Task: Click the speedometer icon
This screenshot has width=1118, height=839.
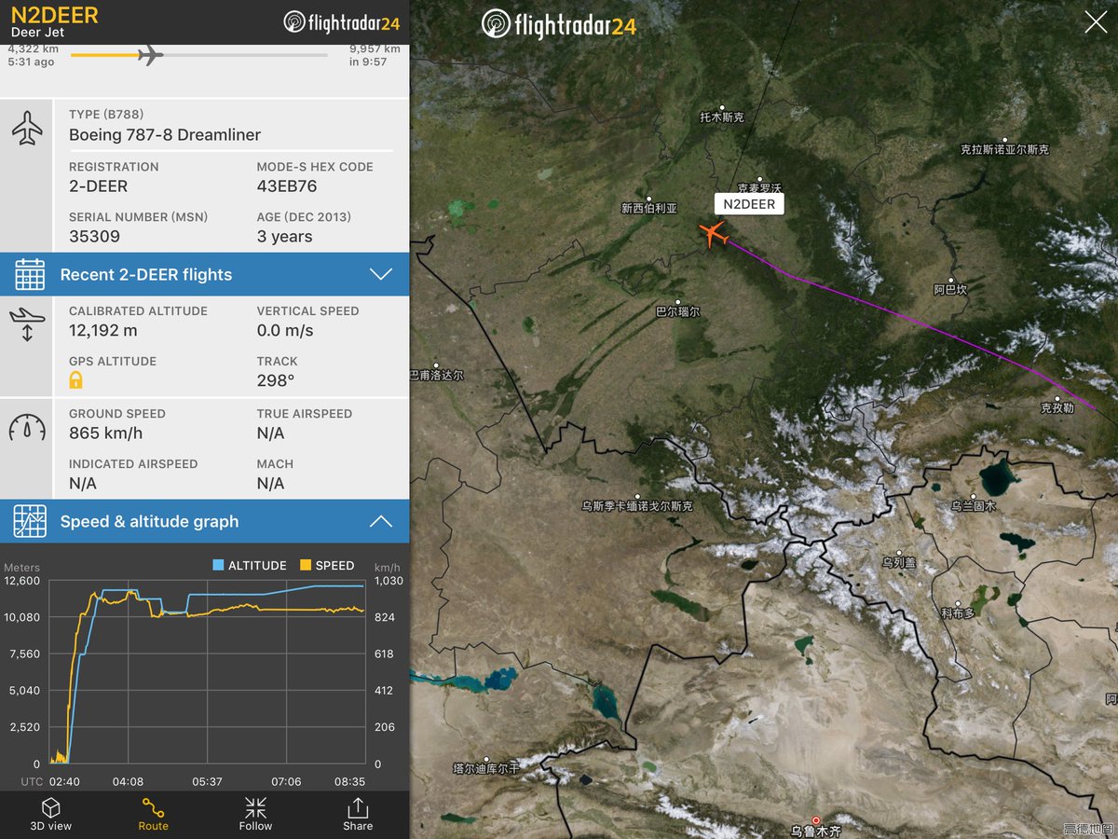Action: click(x=27, y=426)
